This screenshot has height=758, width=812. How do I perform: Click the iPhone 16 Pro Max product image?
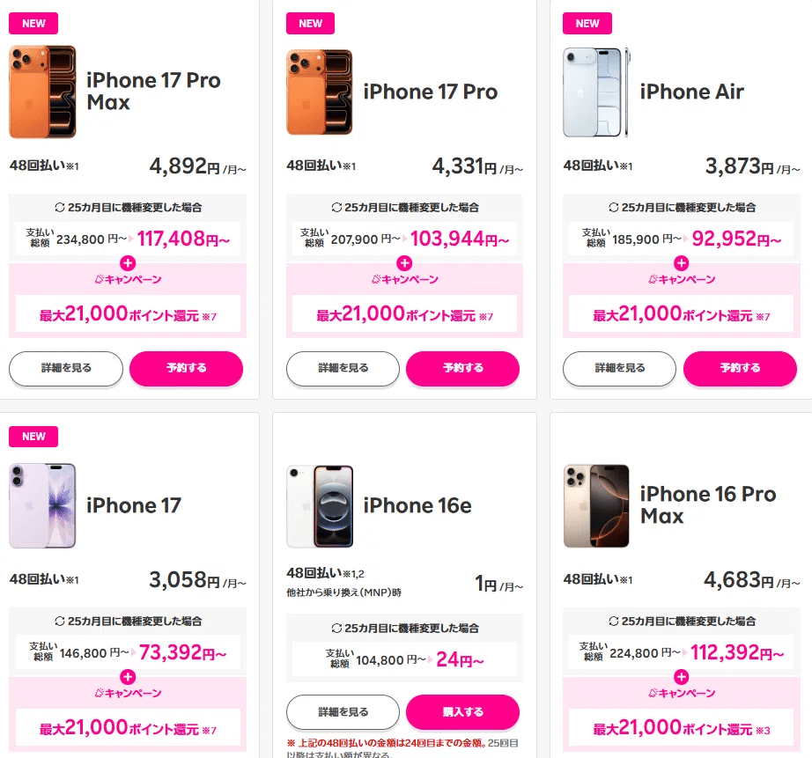click(596, 506)
